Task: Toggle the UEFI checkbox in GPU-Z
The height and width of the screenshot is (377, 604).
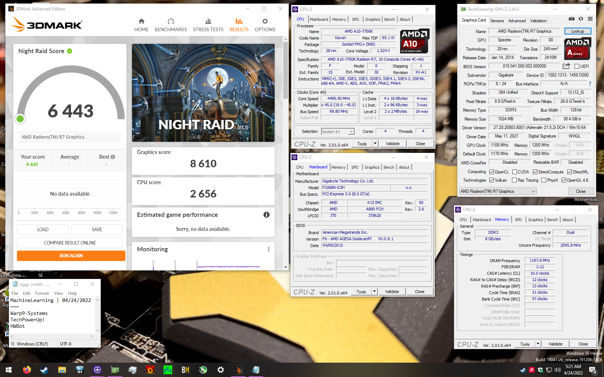Action: point(577,66)
